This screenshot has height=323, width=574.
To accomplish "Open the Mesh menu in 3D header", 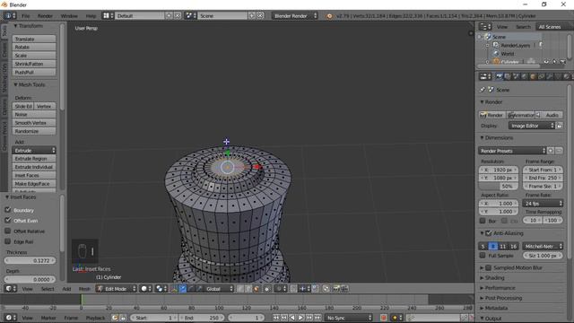I will point(84,289).
